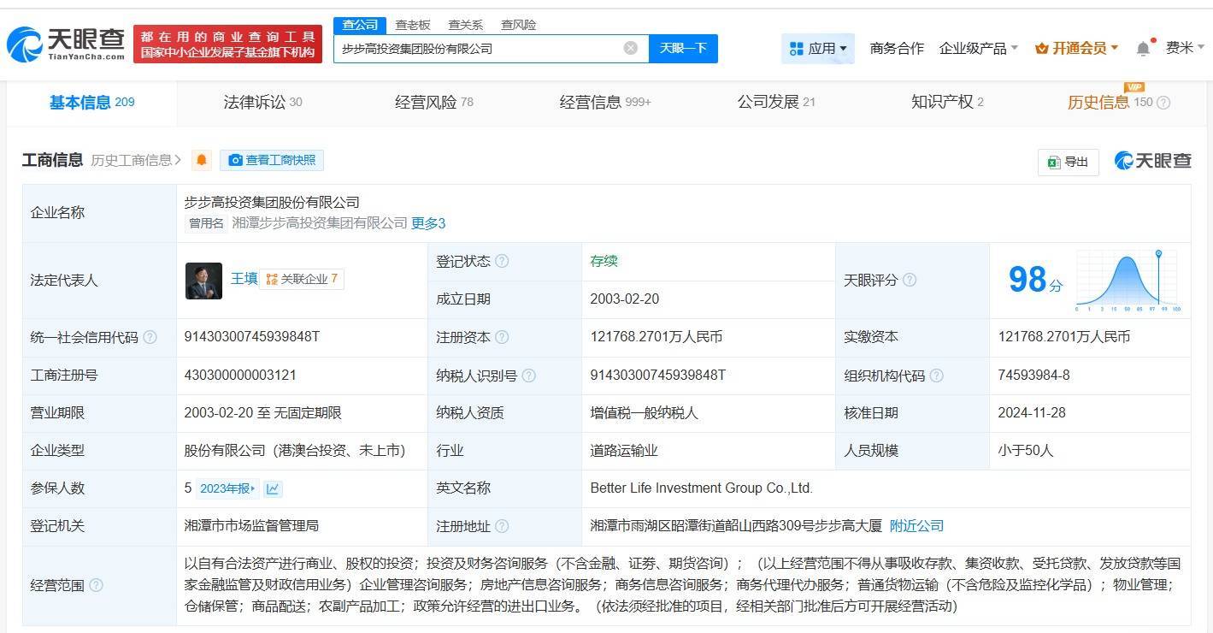Viewport: 1213px width, 633px height.
Task: Switch to the 查公司 search tab
Action: (x=360, y=25)
